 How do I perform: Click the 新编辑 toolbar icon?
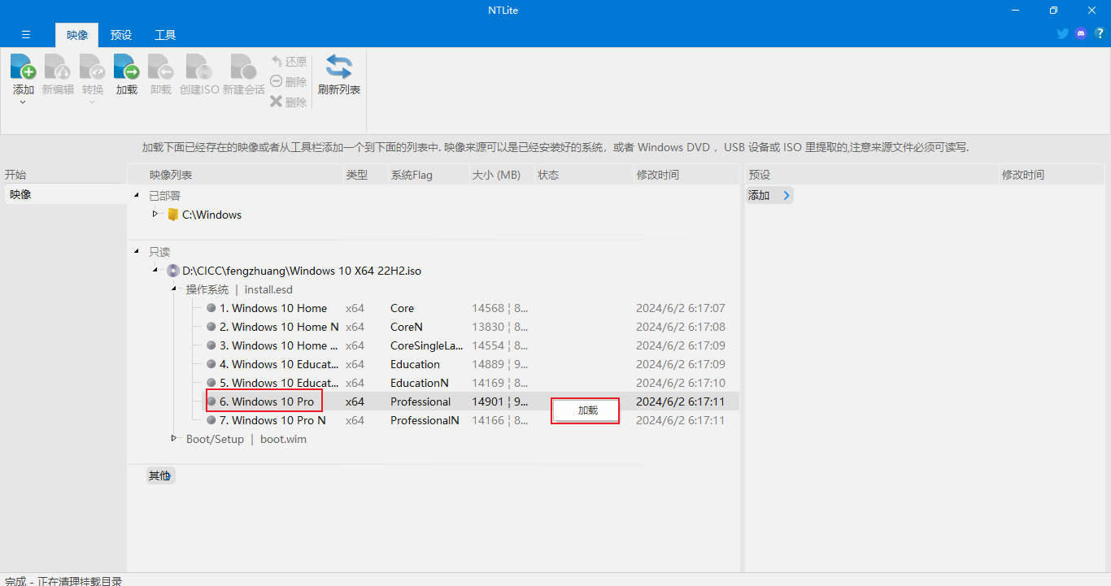58,67
